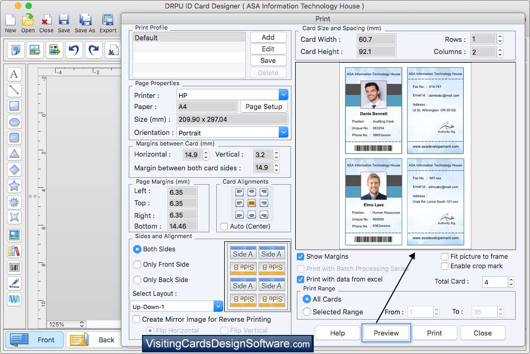530x354 pixels.
Task: Adjust the Rows stepper
Action: (x=500, y=39)
